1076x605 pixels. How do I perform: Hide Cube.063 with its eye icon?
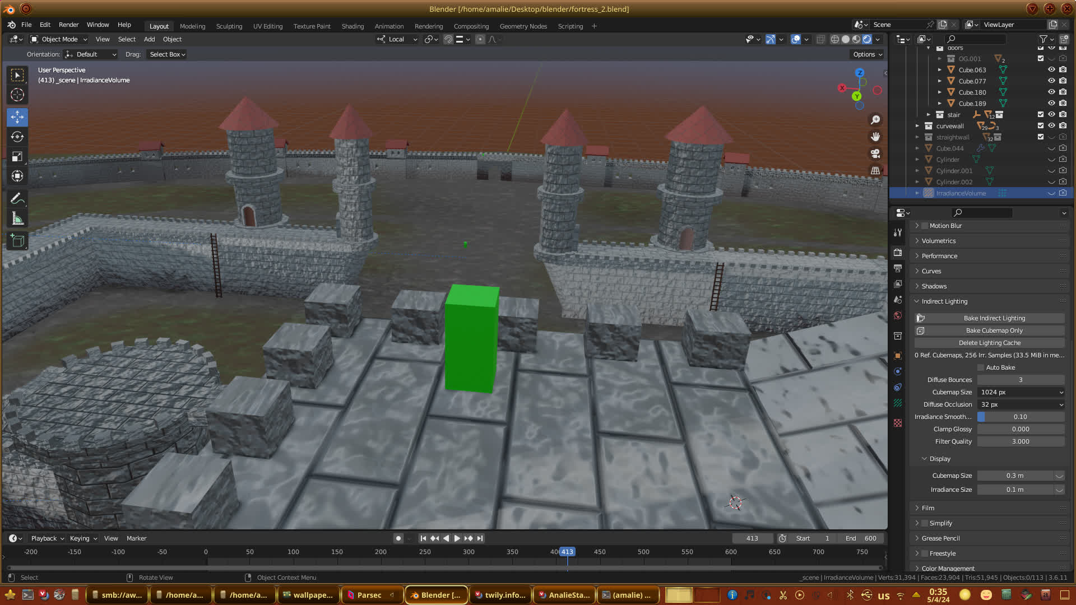pyautogui.click(x=1051, y=70)
